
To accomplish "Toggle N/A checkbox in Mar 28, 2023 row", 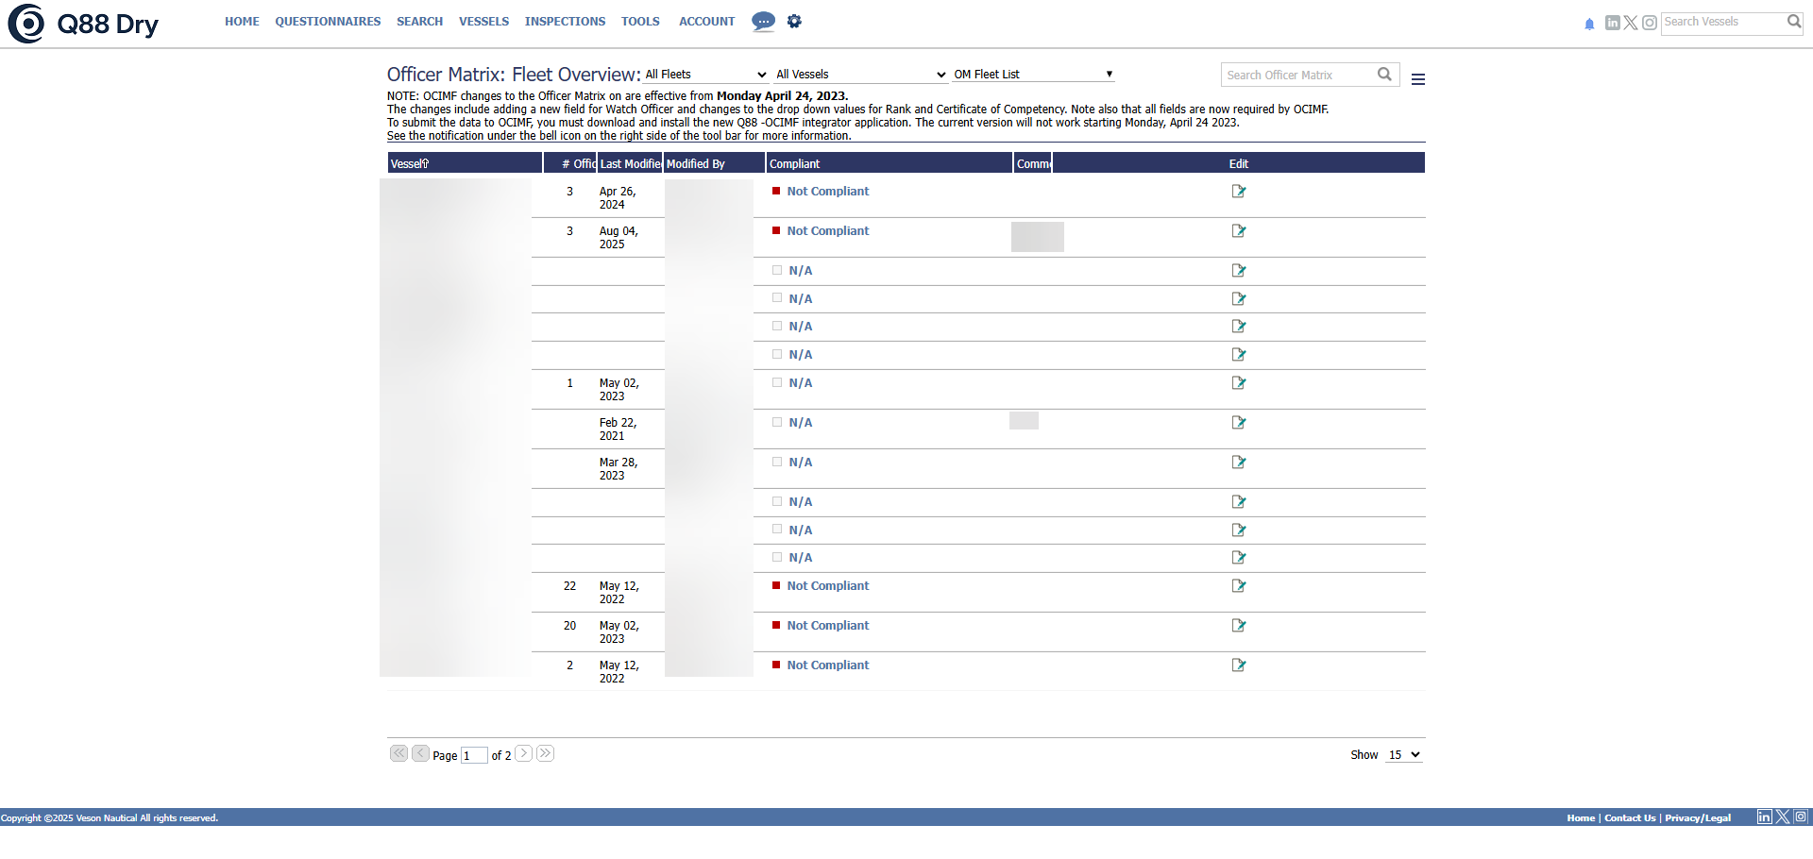I will 777,463.
